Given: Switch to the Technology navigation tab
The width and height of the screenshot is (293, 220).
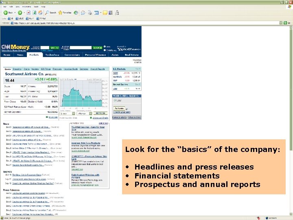Looking at the screenshot, I should pyautogui.click(x=52, y=55).
